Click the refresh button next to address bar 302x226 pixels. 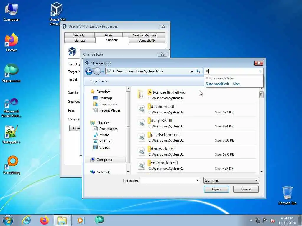coord(198,71)
